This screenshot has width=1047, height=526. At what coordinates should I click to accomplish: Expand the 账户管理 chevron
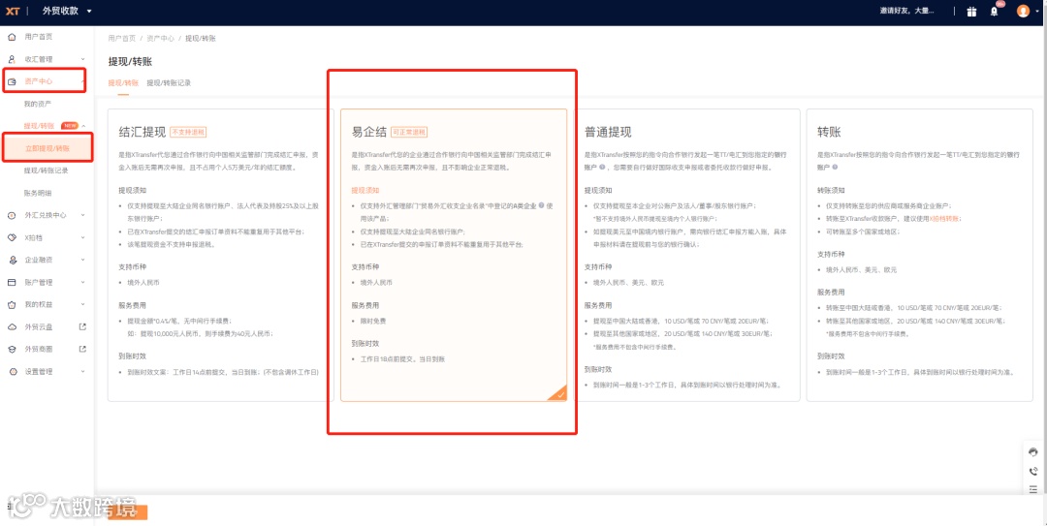82,282
